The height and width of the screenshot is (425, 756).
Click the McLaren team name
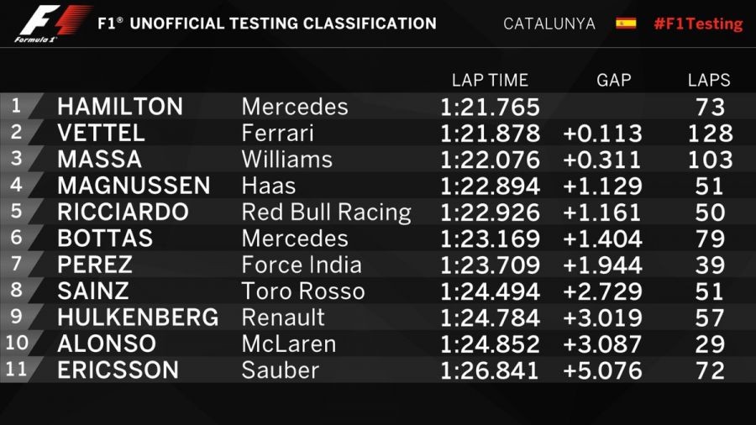(288, 344)
